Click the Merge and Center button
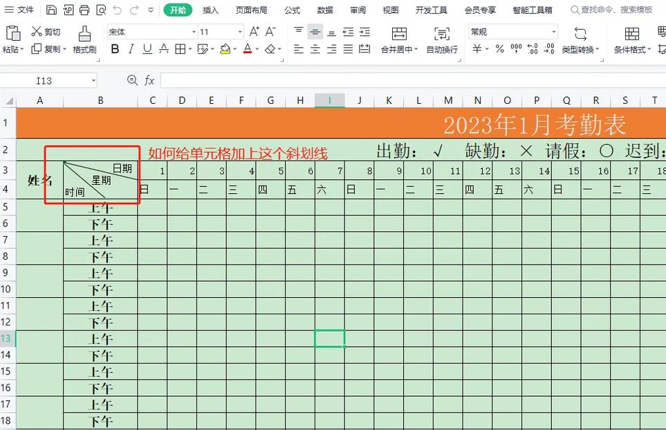The width and height of the screenshot is (666, 430). (399, 40)
